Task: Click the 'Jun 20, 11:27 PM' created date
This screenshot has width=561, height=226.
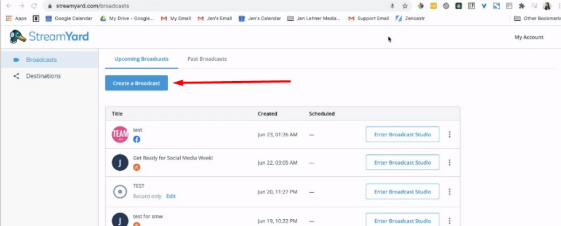Action: point(277,192)
